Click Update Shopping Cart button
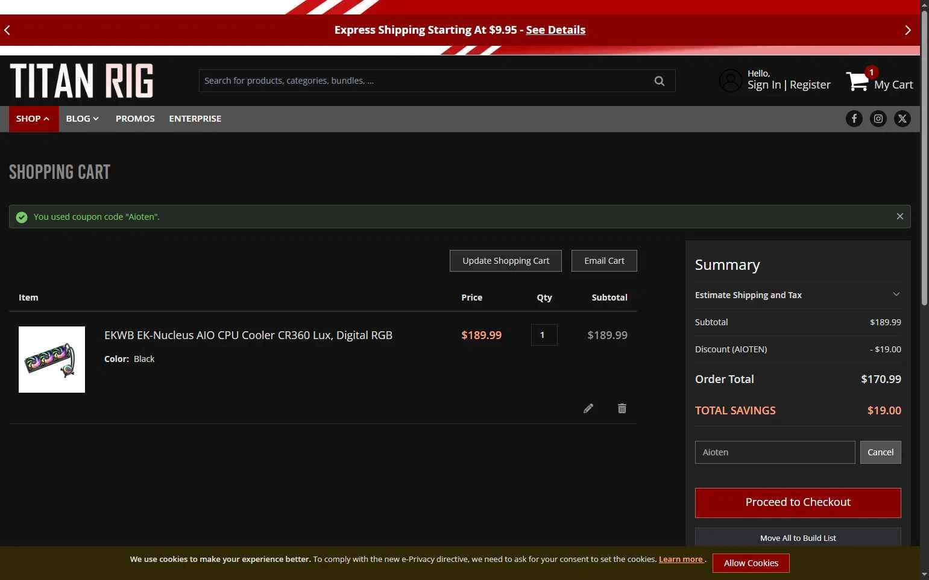The height and width of the screenshot is (580, 929). pyautogui.click(x=506, y=261)
